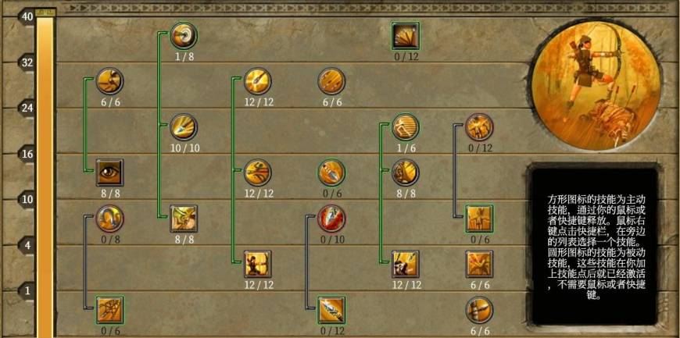Click the round wooden bow skill icon at 6/6
Screen dimensions: 680x338
[x=479, y=310]
